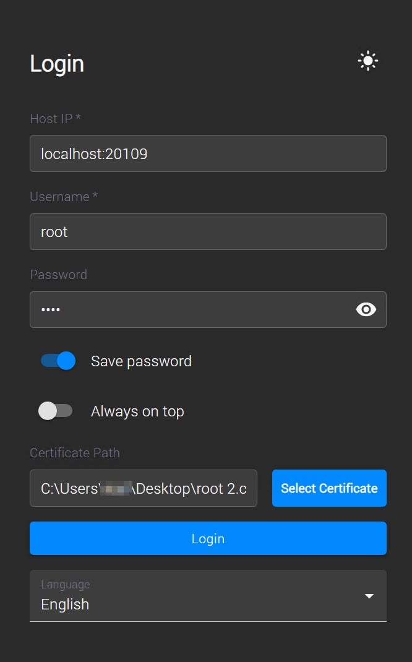The height and width of the screenshot is (662, 412).
Task: Click the Login heading at the top
Action: click(x=57, y=64)
